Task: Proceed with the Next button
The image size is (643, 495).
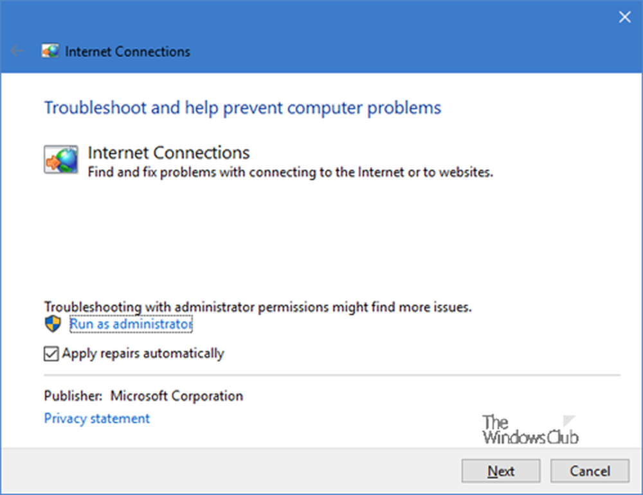Action: [x=501, y=471]
